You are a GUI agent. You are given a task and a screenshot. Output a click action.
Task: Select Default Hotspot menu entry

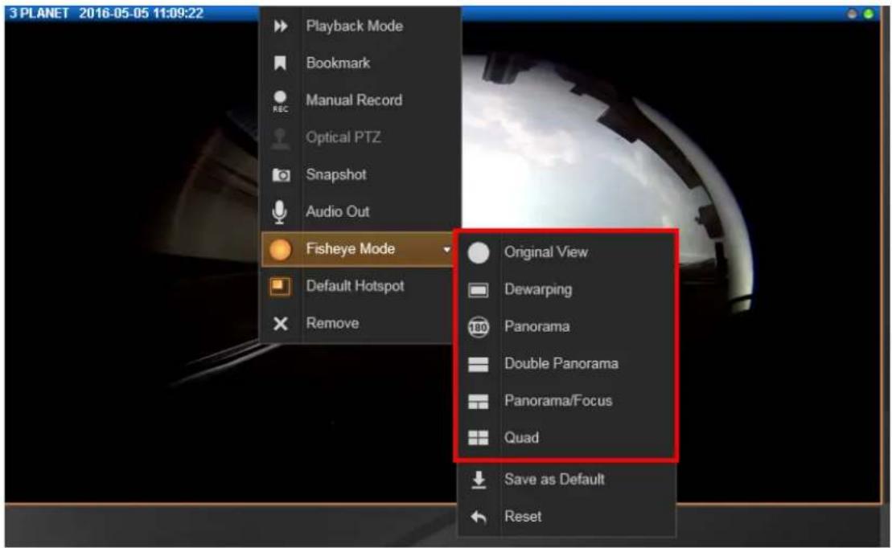click(358, 287)
